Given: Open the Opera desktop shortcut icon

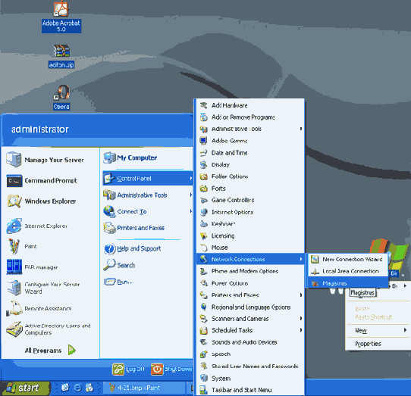Looking at the screenshot, I should (62, 93).
